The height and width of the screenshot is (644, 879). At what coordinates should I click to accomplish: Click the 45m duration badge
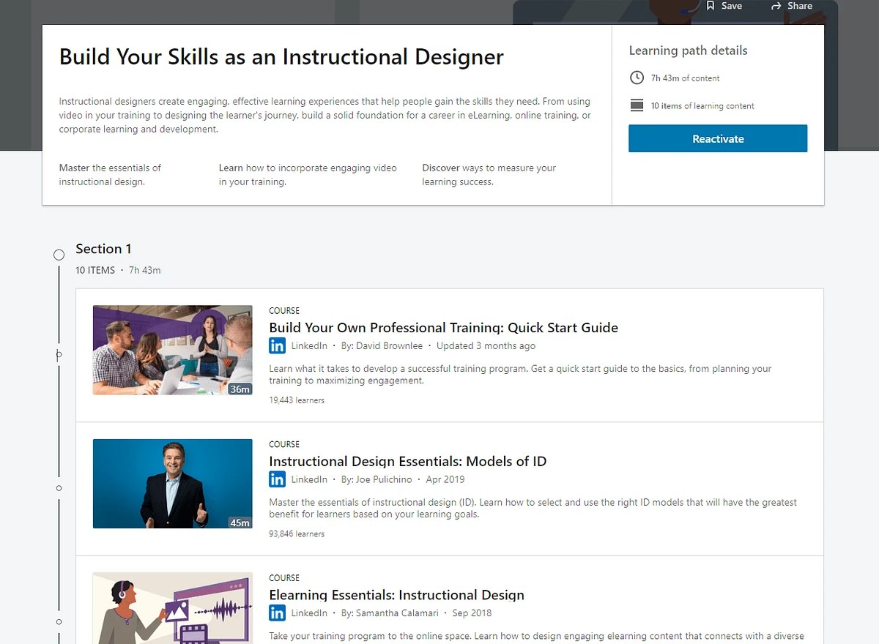coord(240,523)
